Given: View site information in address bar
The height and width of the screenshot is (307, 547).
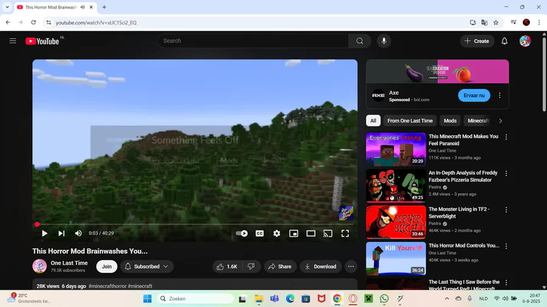Looking at the screenshot, I should 49,22.
